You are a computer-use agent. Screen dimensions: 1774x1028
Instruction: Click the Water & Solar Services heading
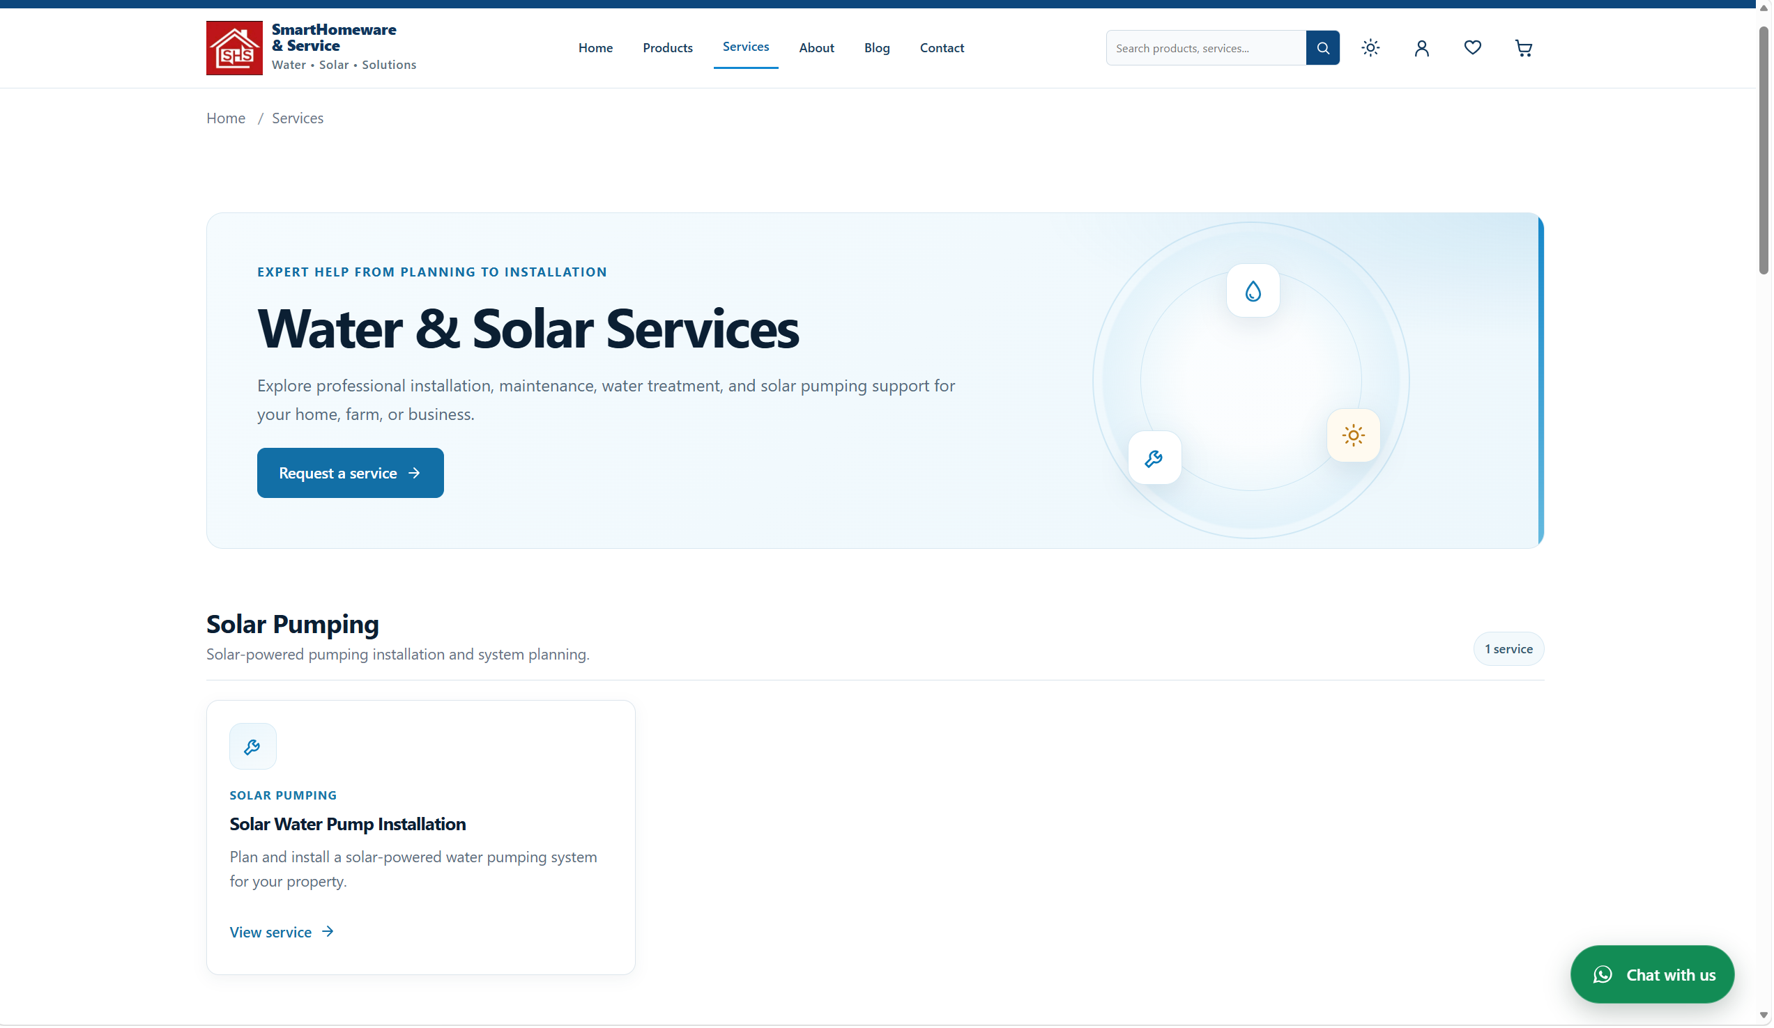pyautogui.click(x=528, y=329)
